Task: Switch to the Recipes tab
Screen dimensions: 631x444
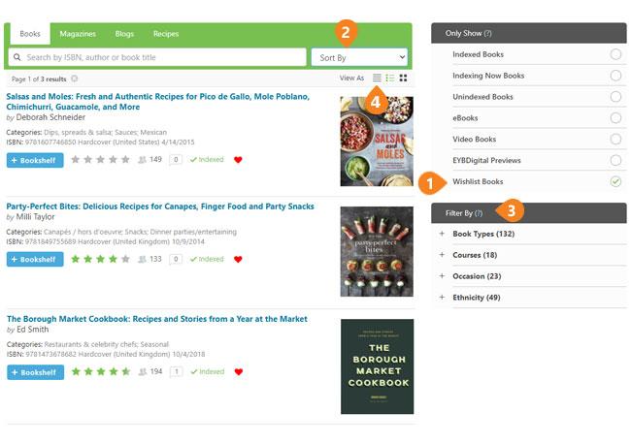Action: coord(166,34)
